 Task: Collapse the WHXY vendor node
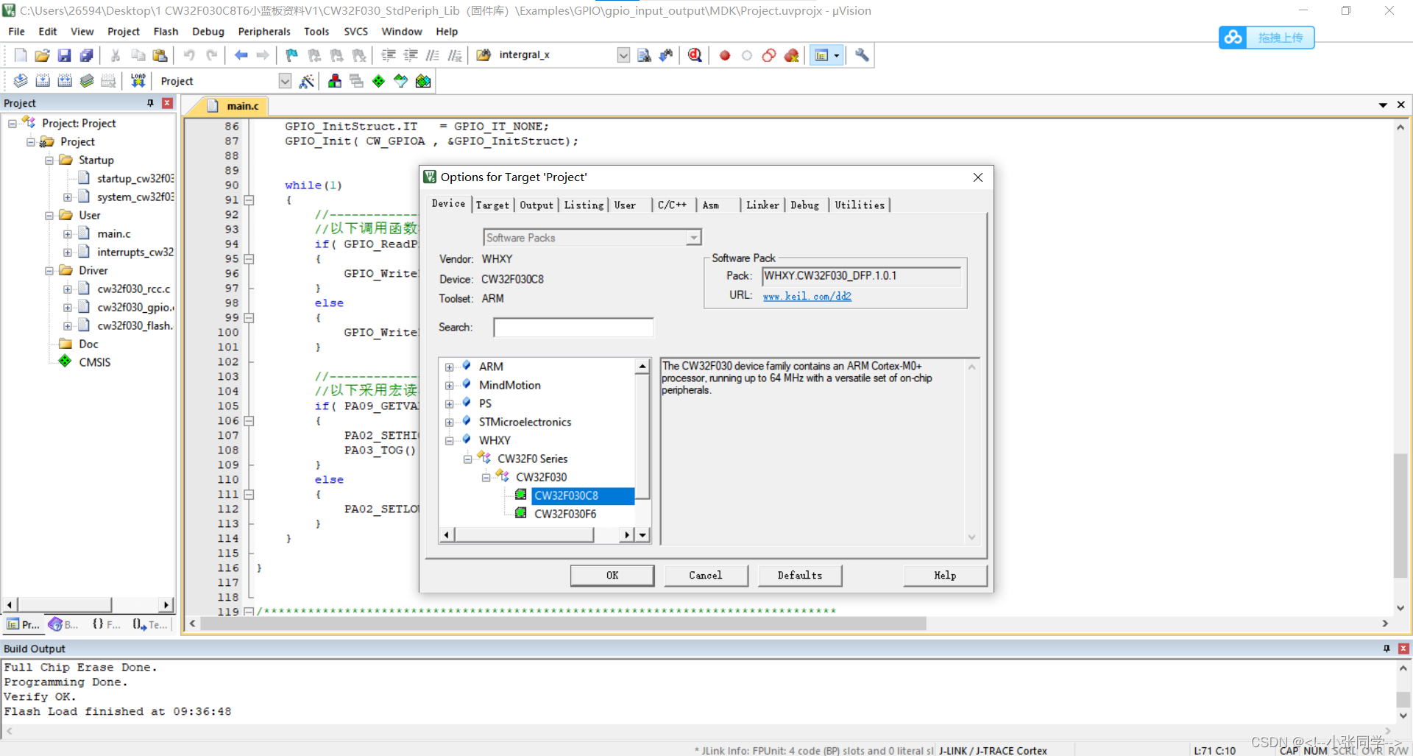[x=449, y=440]
